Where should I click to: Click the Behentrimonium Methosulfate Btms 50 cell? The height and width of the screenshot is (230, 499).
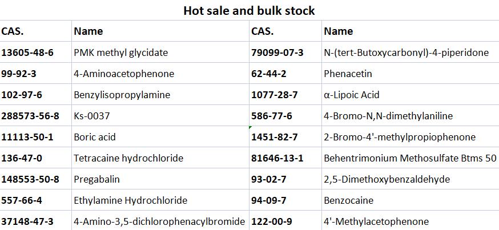pos(409,158)
